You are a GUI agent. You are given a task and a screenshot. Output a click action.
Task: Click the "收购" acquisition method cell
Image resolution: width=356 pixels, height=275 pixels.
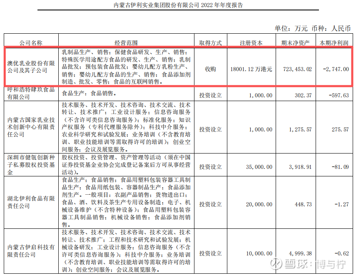click(x=210, y=69)
